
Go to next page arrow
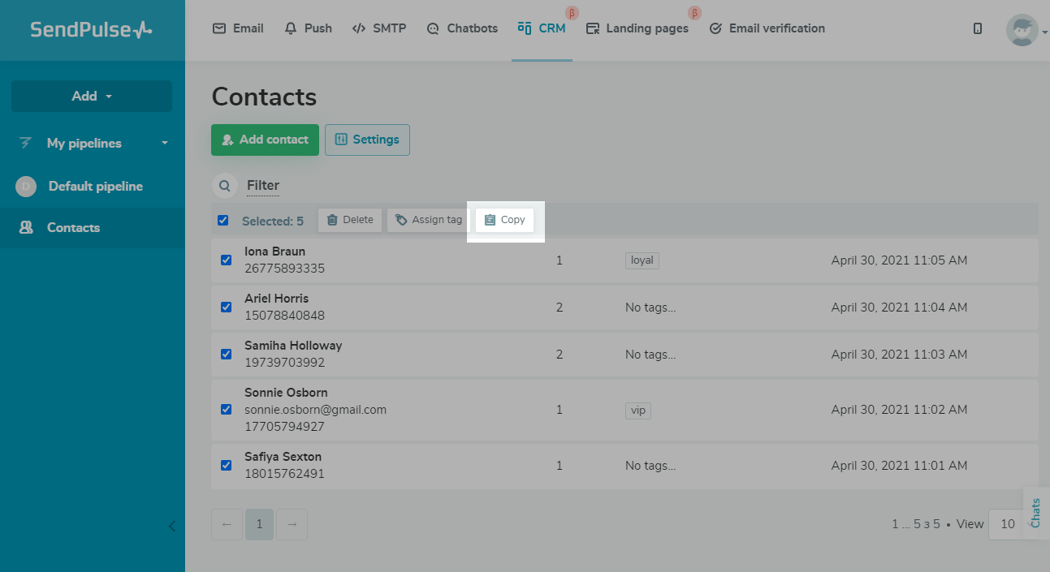click(x=292, y=524)
